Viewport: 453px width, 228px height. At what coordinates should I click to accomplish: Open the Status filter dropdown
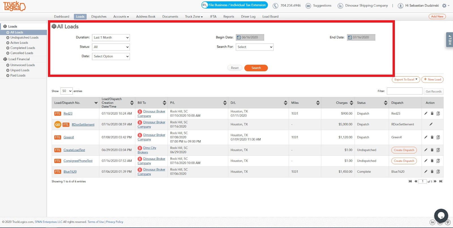pyautogui.click(x=111, y=47)
